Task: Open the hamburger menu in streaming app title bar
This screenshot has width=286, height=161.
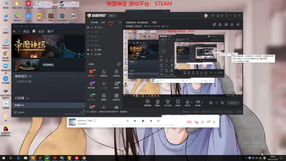Action: pyautogui.click(x=227, y=16)
